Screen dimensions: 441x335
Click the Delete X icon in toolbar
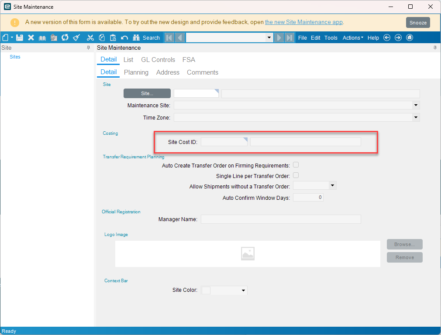(31, 38)
